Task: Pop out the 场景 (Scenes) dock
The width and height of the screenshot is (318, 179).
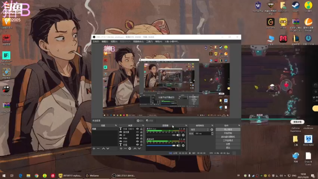Action: tap(116, 125)
